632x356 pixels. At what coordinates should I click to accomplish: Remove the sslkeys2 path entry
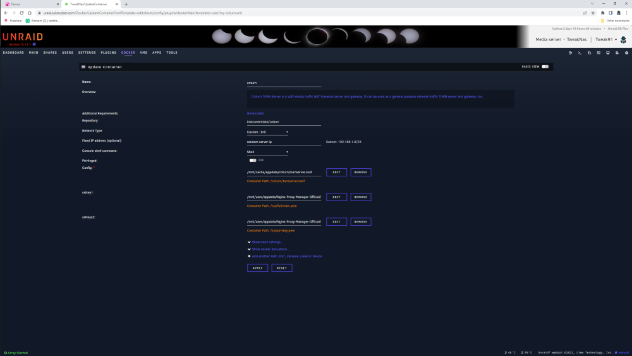coord(361,222)
